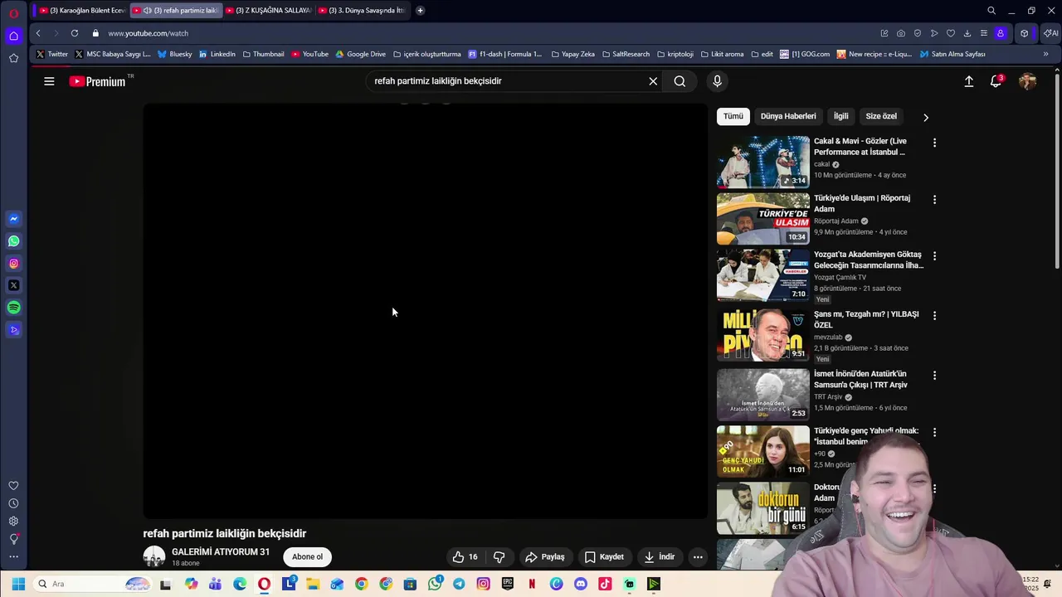
Task: Go back with browser back arrow
Action: pyautogui.click(x=38, y=33)
